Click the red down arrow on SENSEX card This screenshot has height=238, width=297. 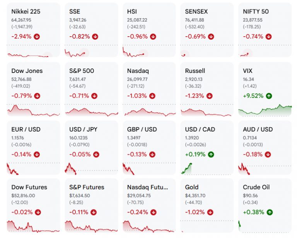tap(211, 37)
